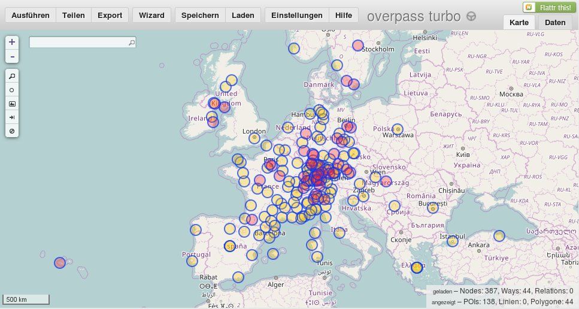
Task: Open the Hilfe help dialog
Action: [344, 16]
